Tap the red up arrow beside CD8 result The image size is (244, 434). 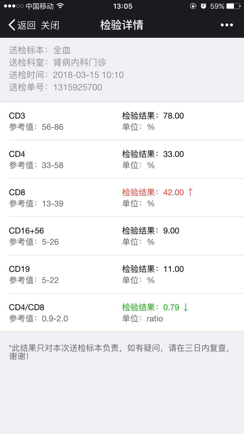[190, 192]
